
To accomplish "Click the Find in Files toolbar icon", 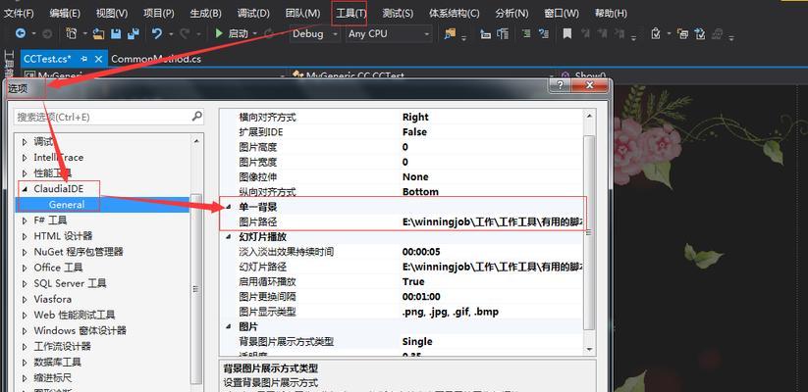I will (x=450, y=34).
